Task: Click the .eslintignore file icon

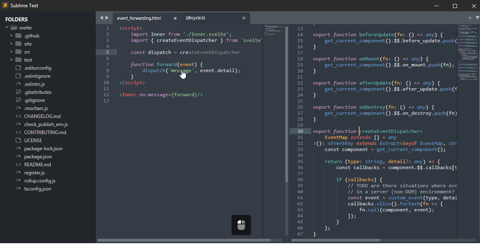Action: 18,76
